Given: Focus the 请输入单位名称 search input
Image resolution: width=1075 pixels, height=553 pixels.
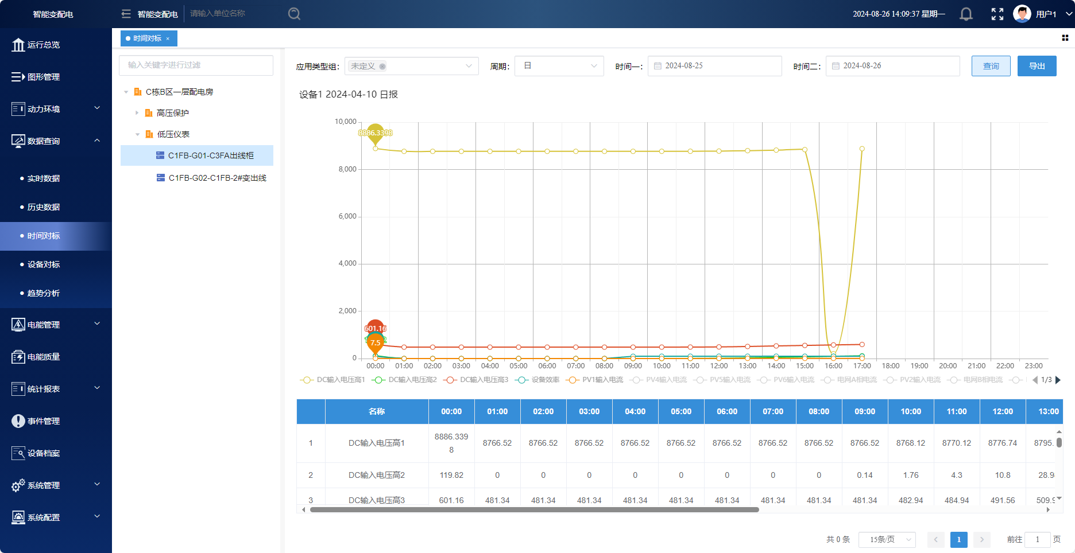Looking at the screenshot, I should click(x=235, y=14).
